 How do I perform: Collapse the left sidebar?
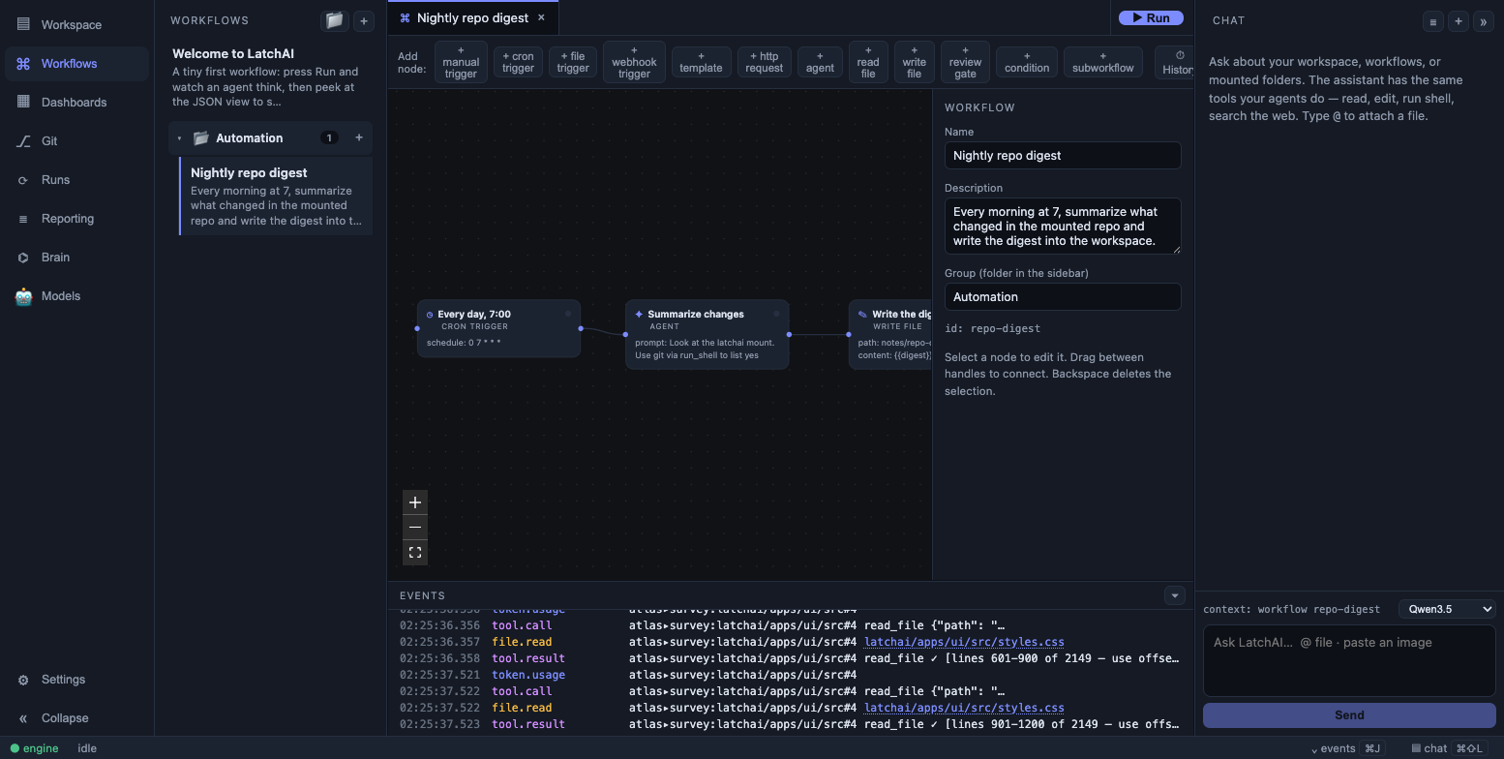click(x=76, y=718)
